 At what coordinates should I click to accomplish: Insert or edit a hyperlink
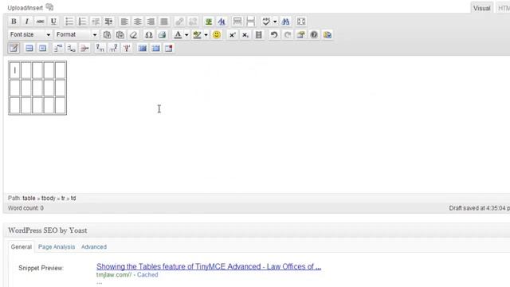click(x=179, y=22)
